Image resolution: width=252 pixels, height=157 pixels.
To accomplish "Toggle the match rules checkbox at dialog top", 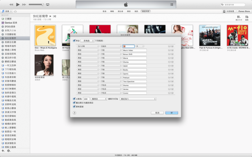I will click(74, 41).
